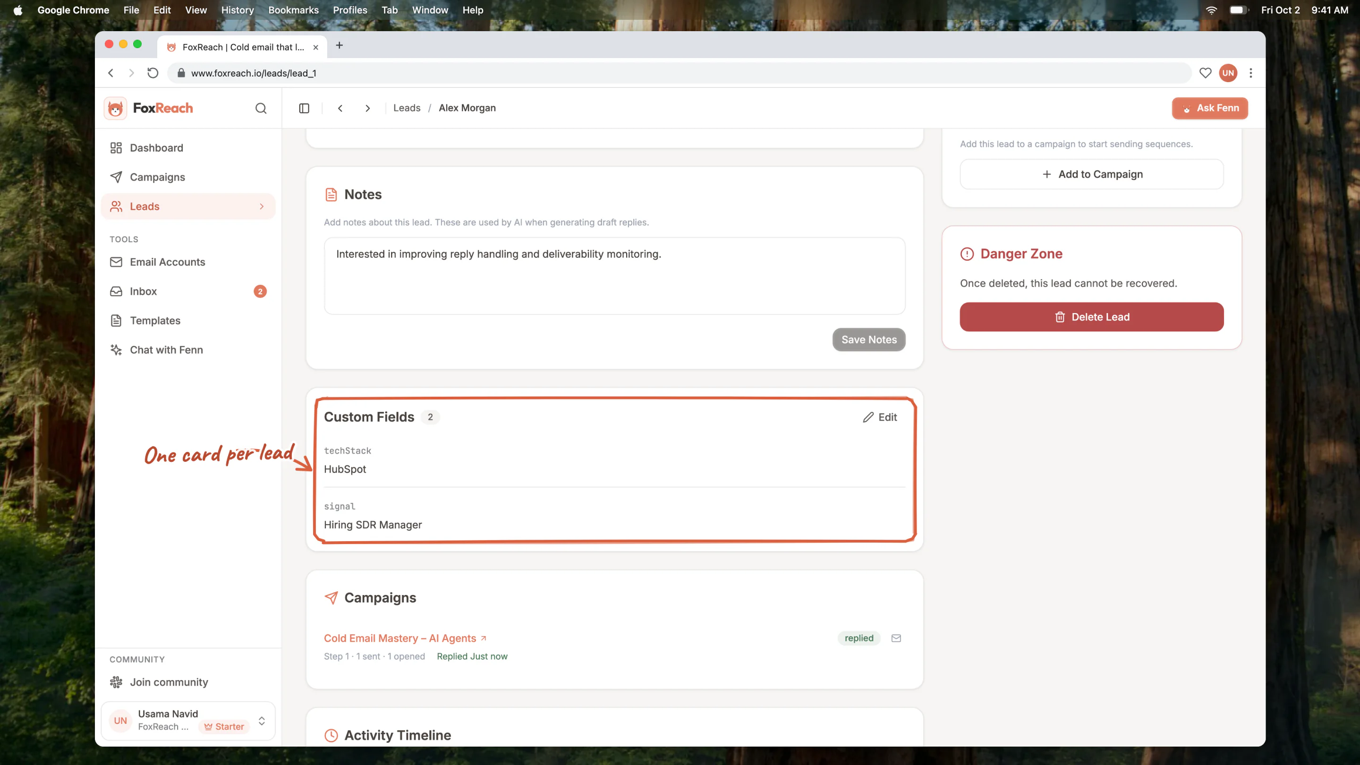The image size is (1360, 765).
Task: Toggle the sidebar panel icon
Action: 304,108
